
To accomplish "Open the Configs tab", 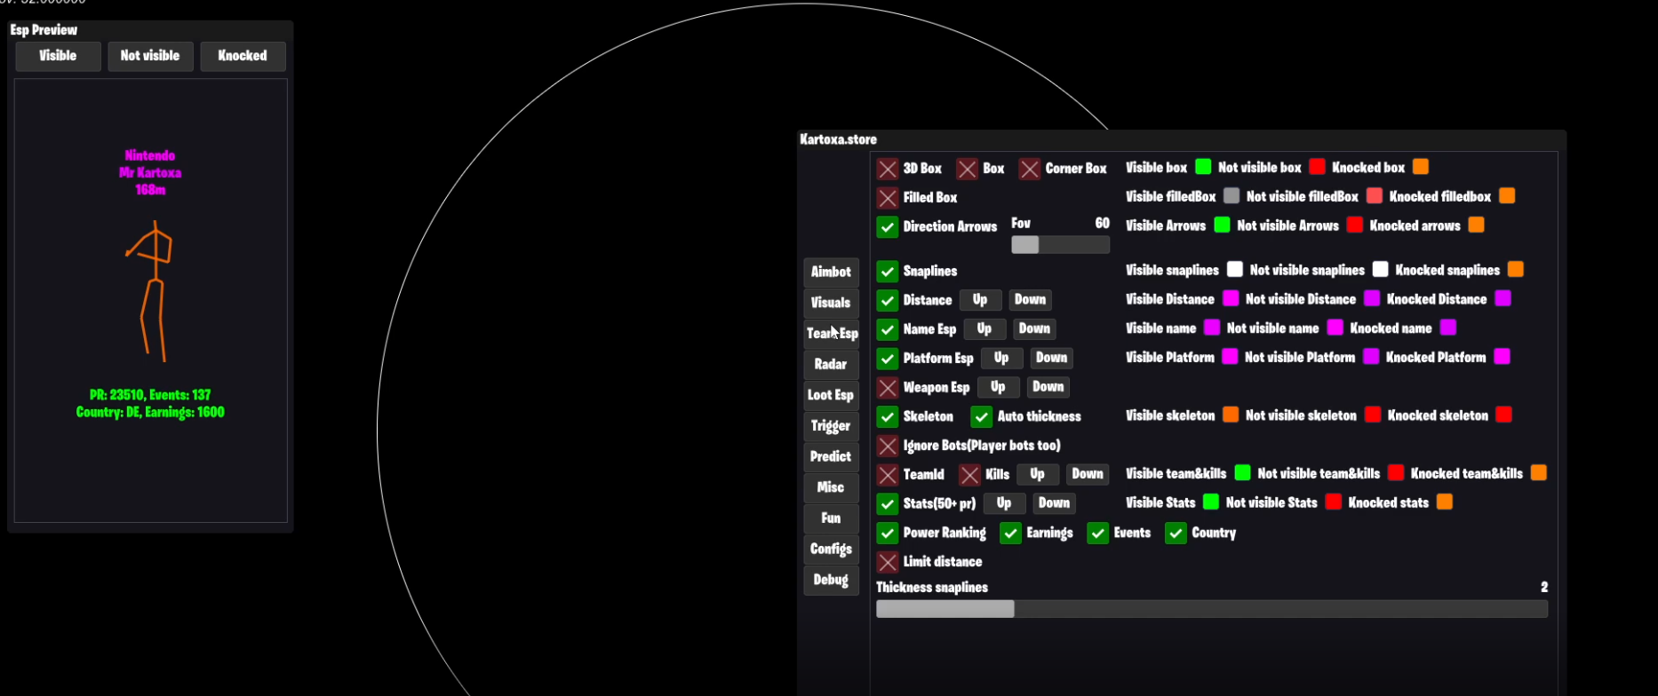I will (x=831, y=549).
